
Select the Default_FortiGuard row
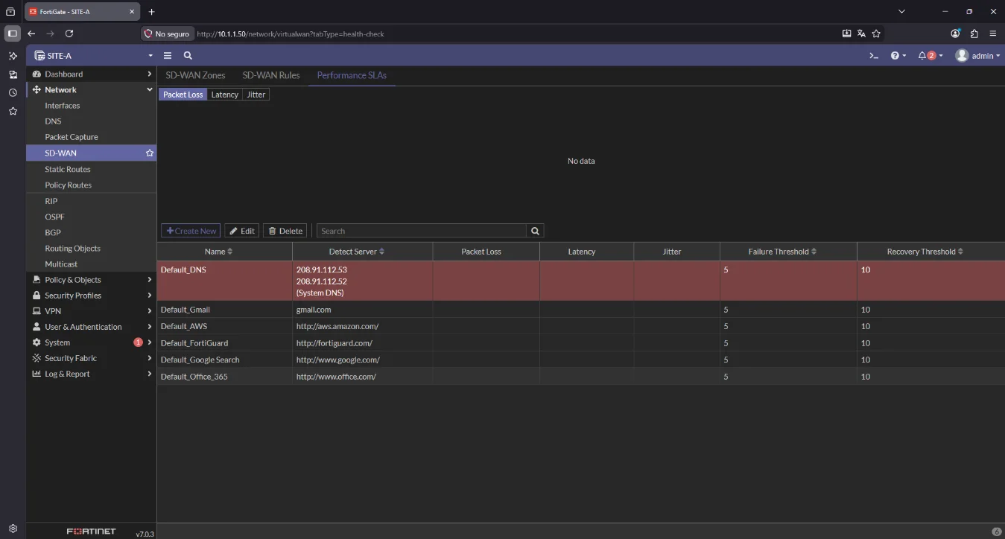(581, 343)
